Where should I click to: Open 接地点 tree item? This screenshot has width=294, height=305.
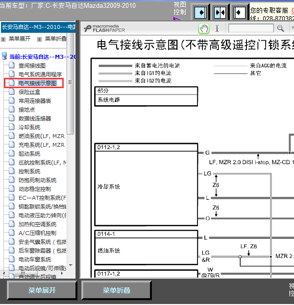pos(26,110)
